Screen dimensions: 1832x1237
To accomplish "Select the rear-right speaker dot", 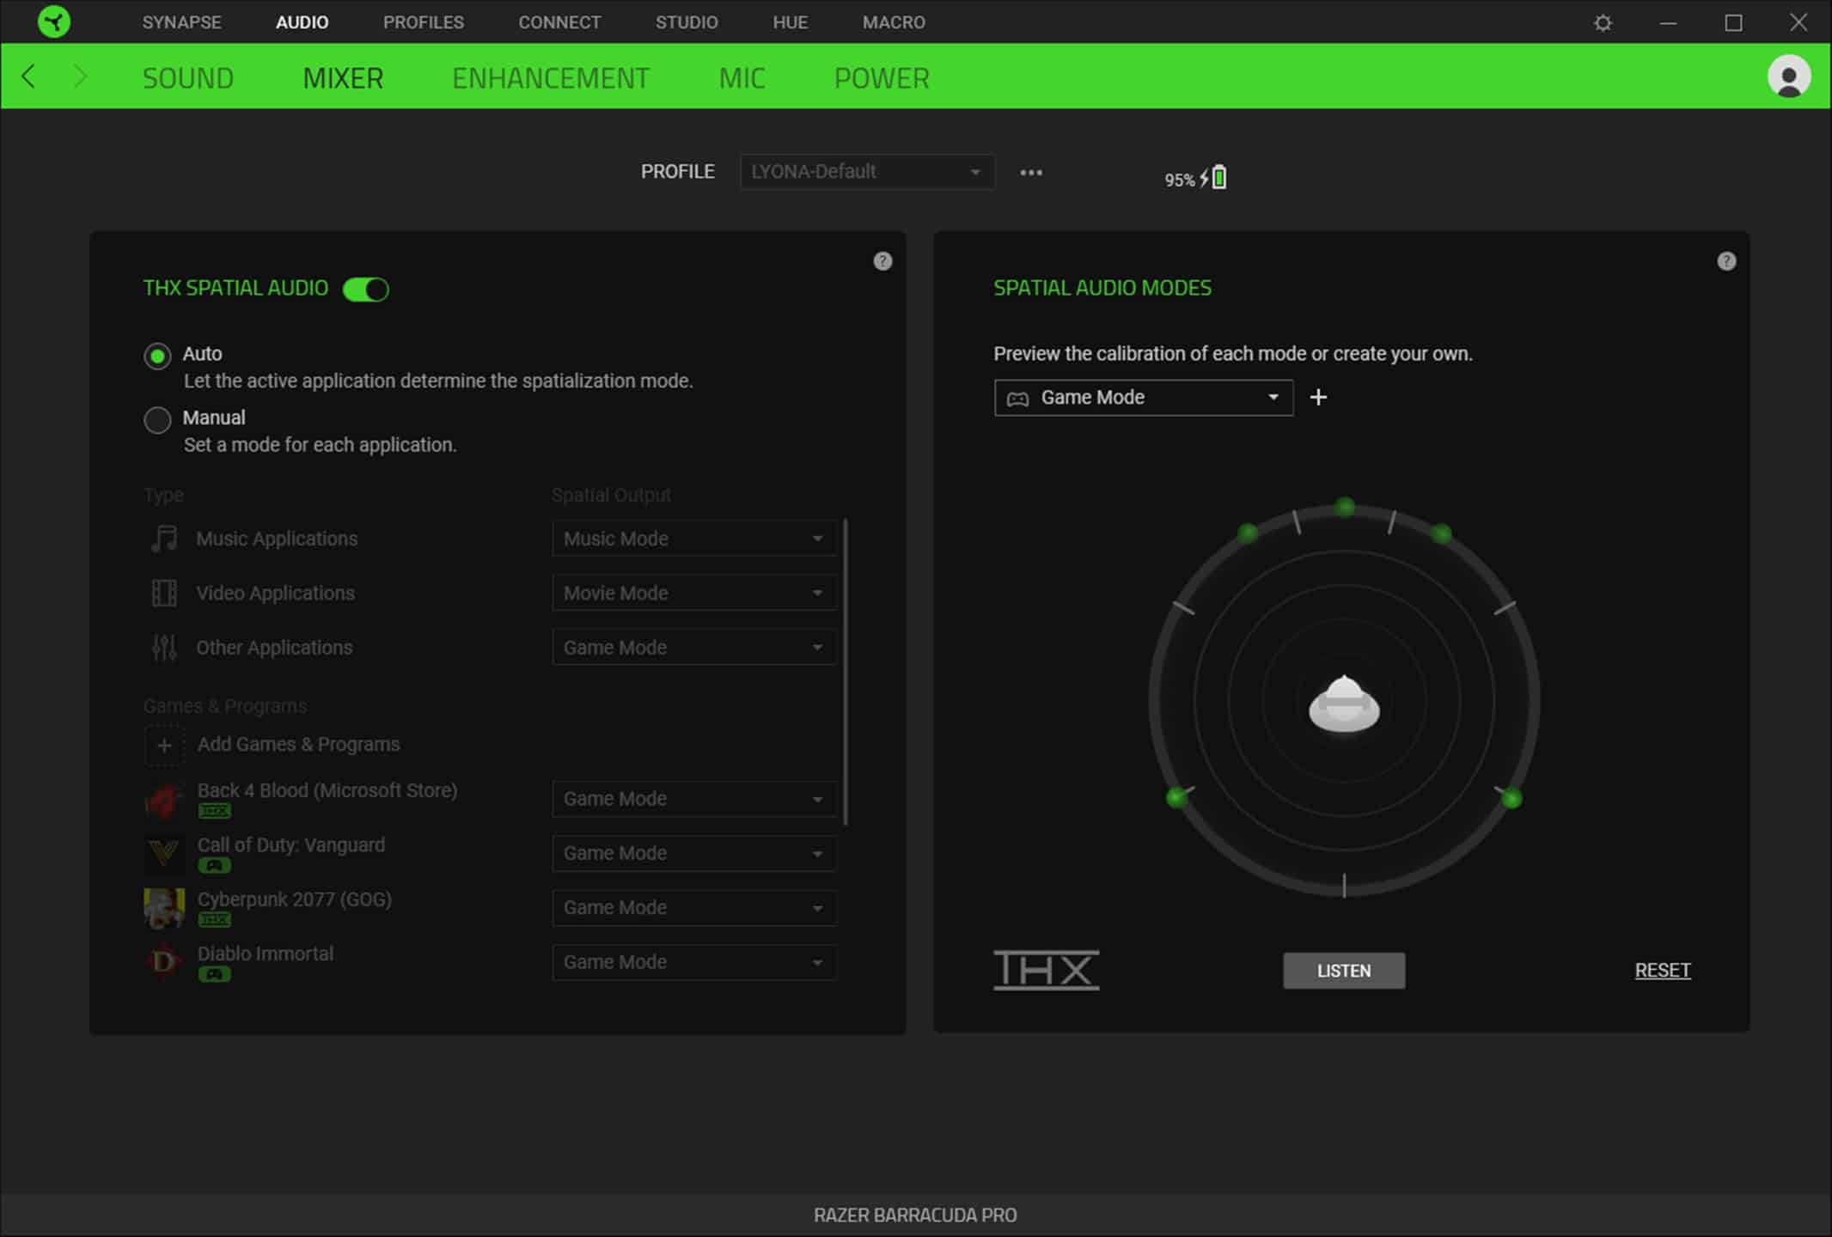I will click(x=1511, y=799).
